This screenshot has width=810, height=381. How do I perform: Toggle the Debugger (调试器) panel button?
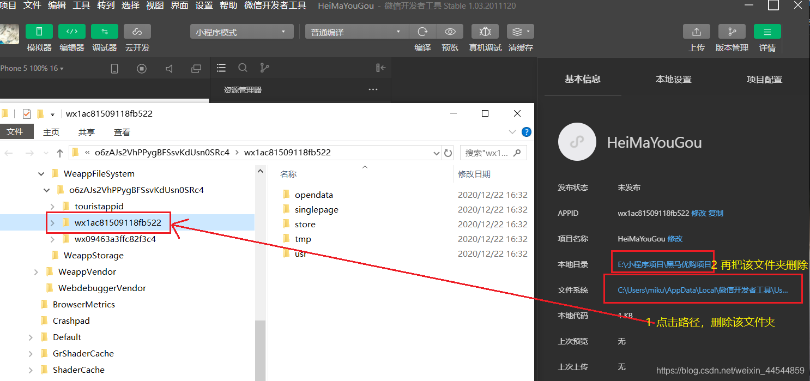[105, 32]
